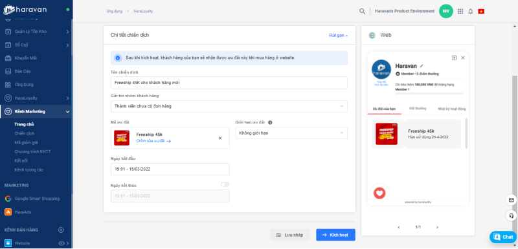This screenshot has height=249, width=518.
Task: Open search magnifier icon in header
Action: (x=362, y=11)
